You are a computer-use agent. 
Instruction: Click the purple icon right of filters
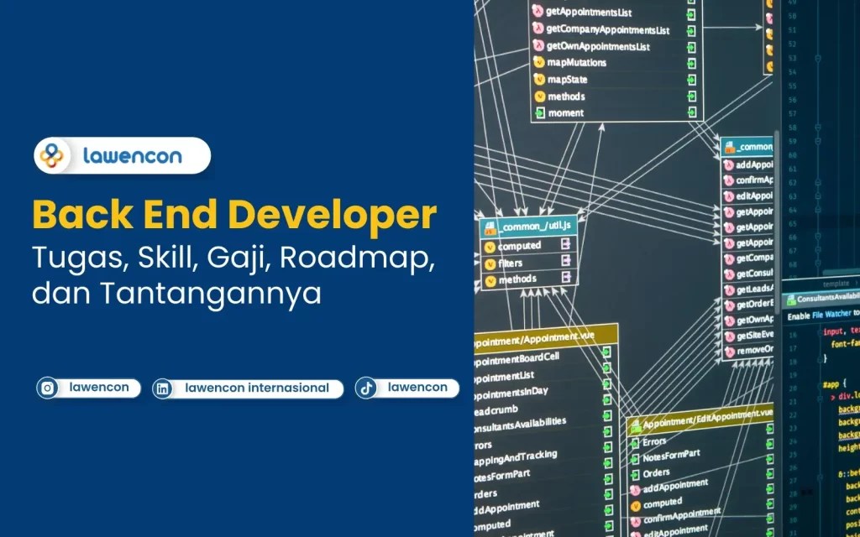click(x=566, y=261)
